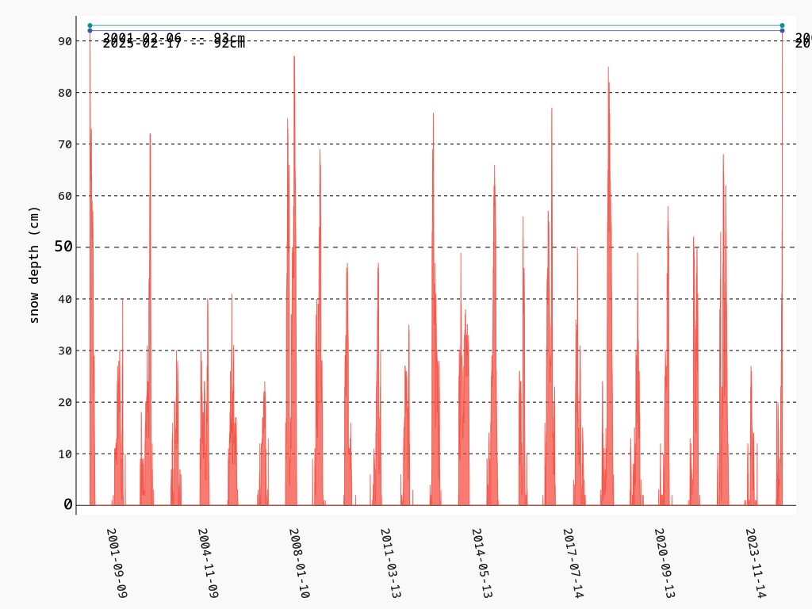Click the 85cm red peak near 2017-2018

pyautogui.click(x=609, y=71)
